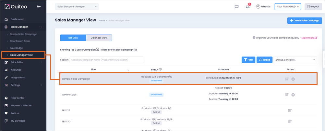Edit the TEST 3D campaign
325x131 pixels.
290,122
